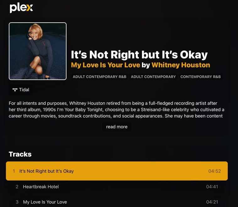Open the My Love Is Your Love album link

click(105, 65)
